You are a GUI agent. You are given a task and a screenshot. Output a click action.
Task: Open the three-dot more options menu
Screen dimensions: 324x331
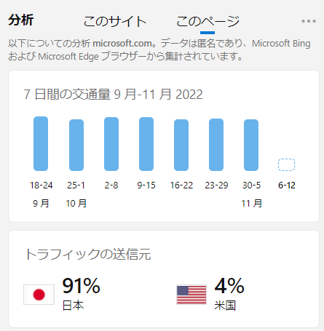[x=309, y=21]
